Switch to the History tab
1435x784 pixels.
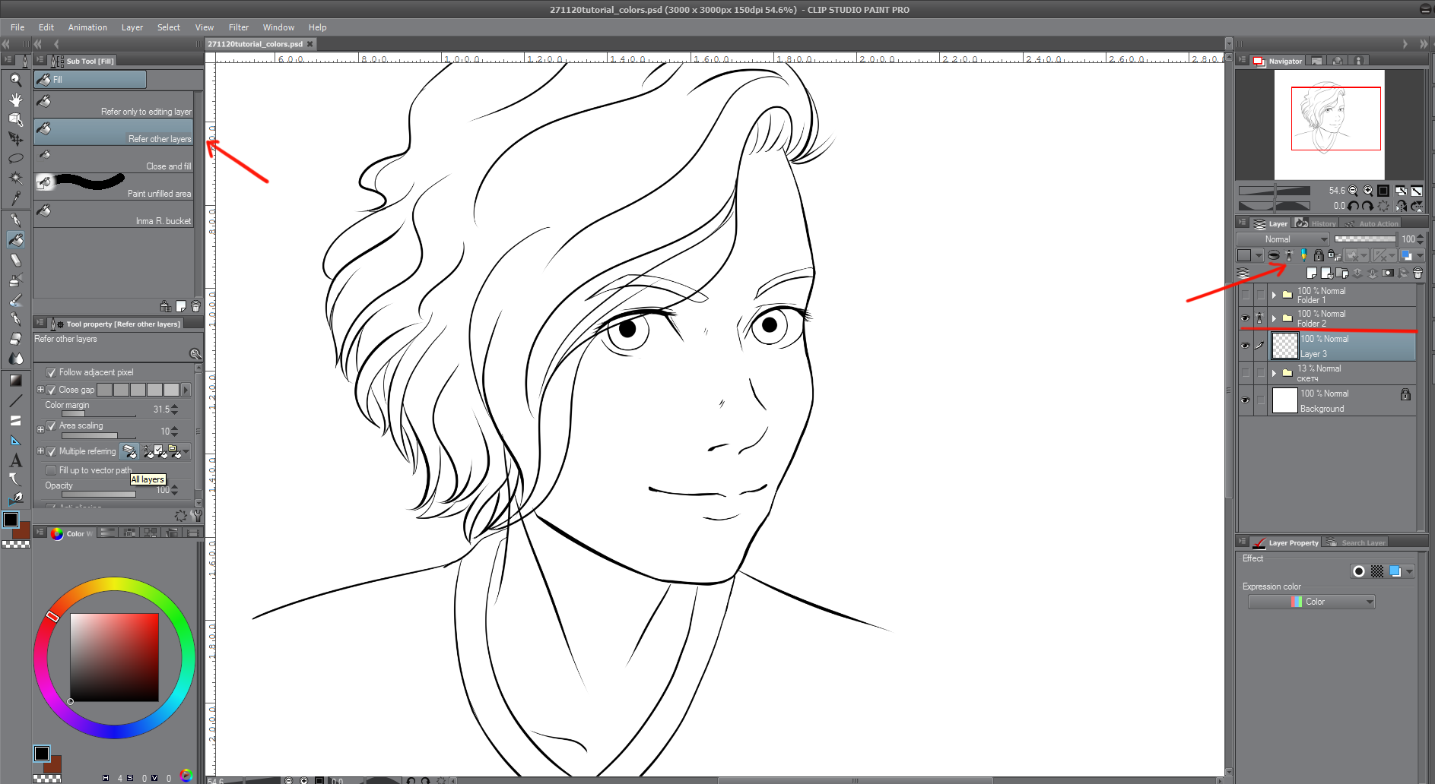coord(1317,223)
